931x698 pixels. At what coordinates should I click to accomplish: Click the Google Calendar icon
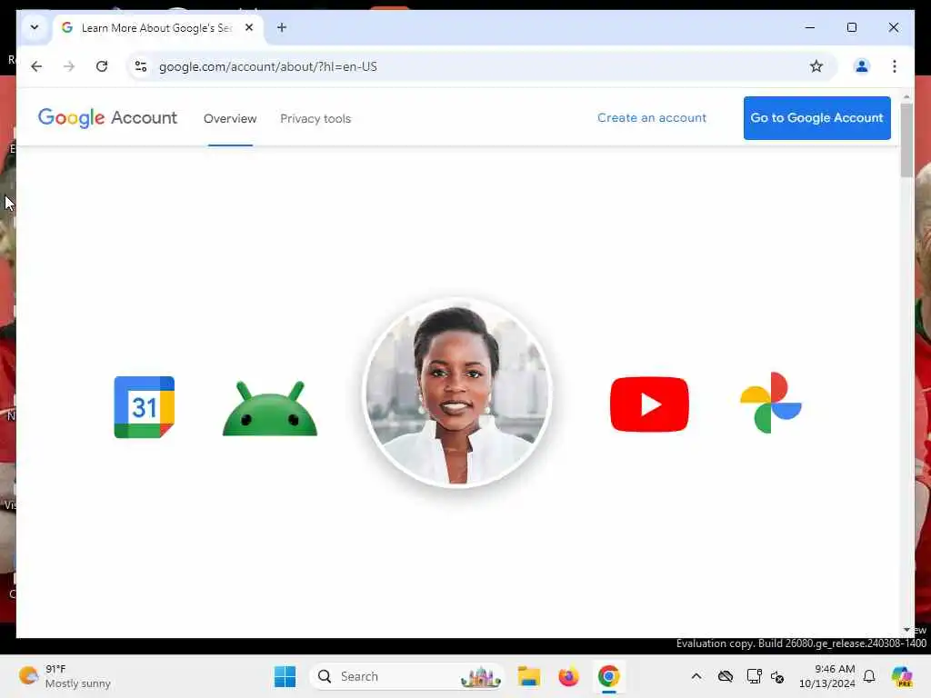[x=145, y=407]
